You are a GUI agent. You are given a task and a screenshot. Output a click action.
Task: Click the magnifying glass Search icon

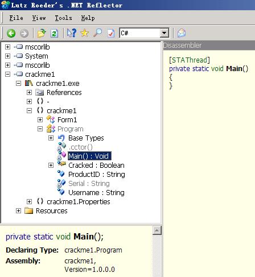(x=97, y=33)
